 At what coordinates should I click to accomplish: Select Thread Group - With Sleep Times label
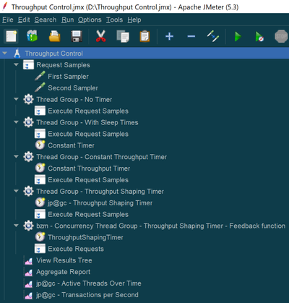pyautogui.click(x=87, y=122)
